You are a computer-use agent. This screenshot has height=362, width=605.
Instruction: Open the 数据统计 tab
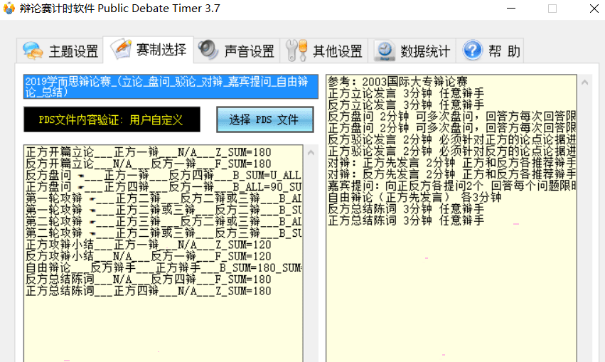coord(412,50)
